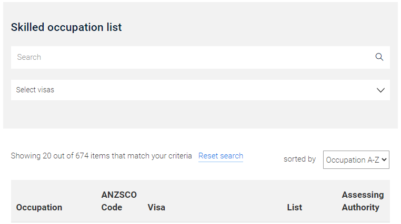Click the Reset search link
The width and height of the screenshot is (401, 224).
(x=220, y=156)
